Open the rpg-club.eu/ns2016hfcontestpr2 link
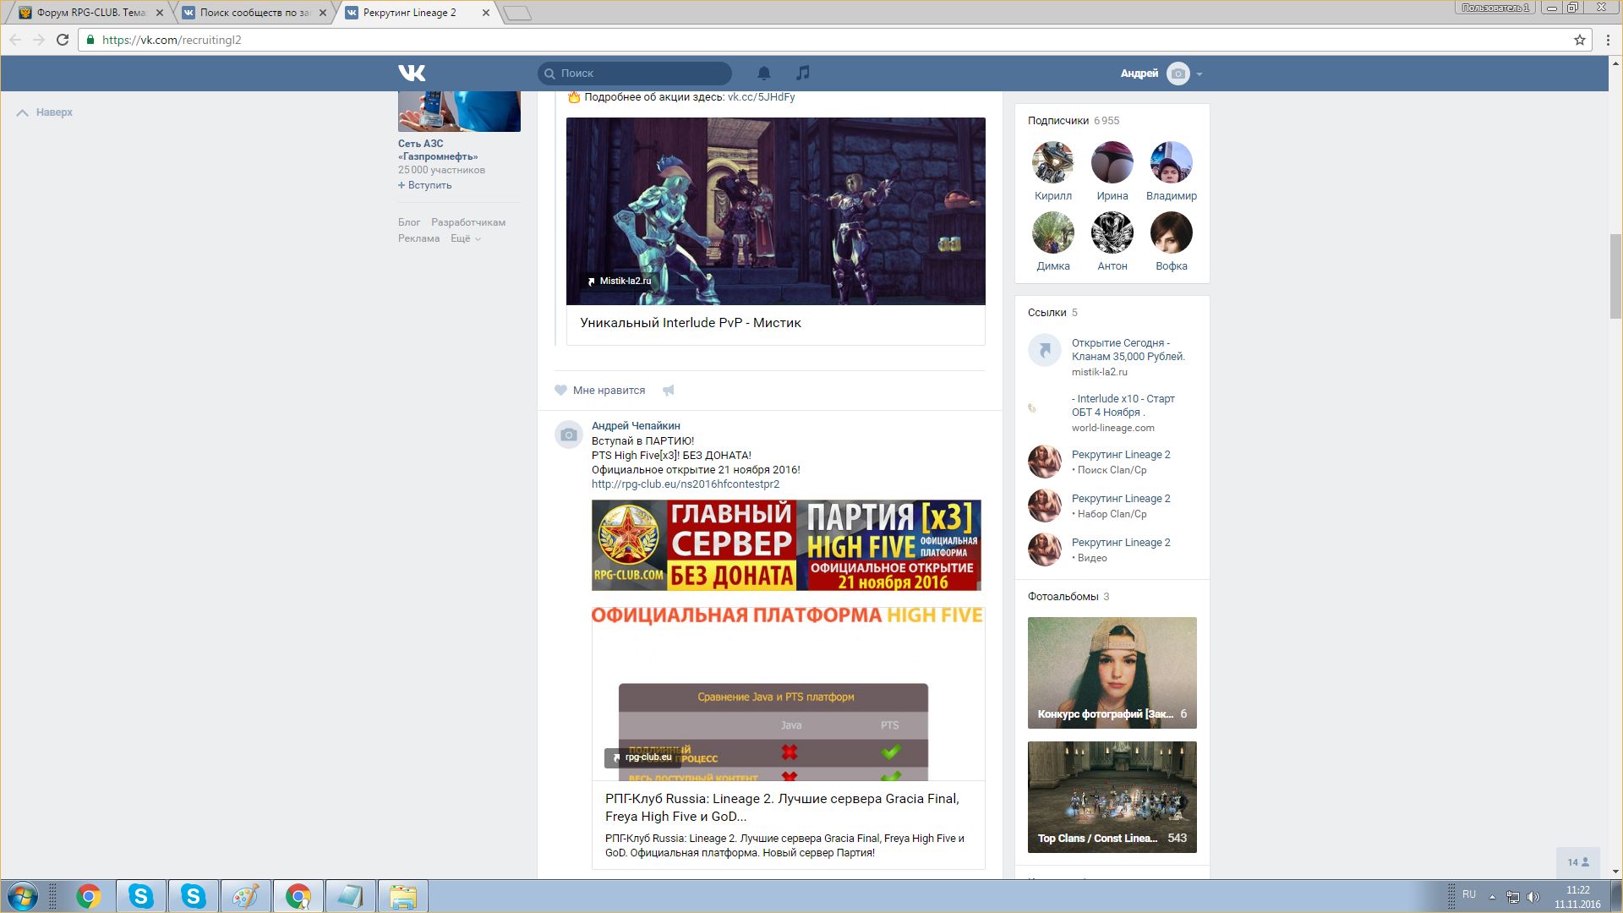Viewport: 1623px width, 913px height. click(x=685, y=484)
